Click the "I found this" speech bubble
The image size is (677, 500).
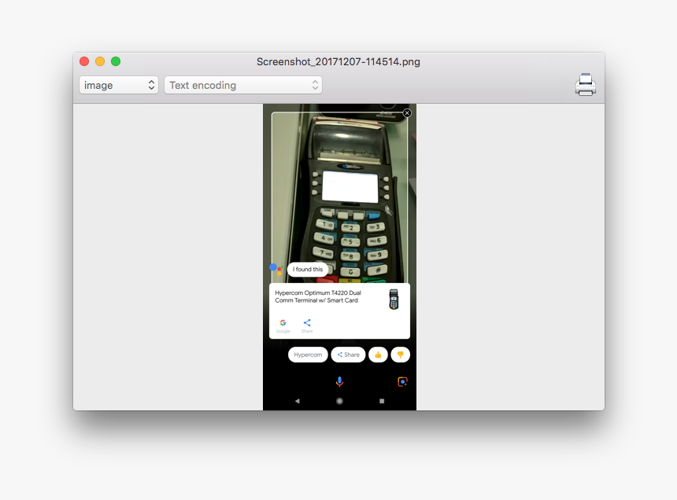pos(308,269)
